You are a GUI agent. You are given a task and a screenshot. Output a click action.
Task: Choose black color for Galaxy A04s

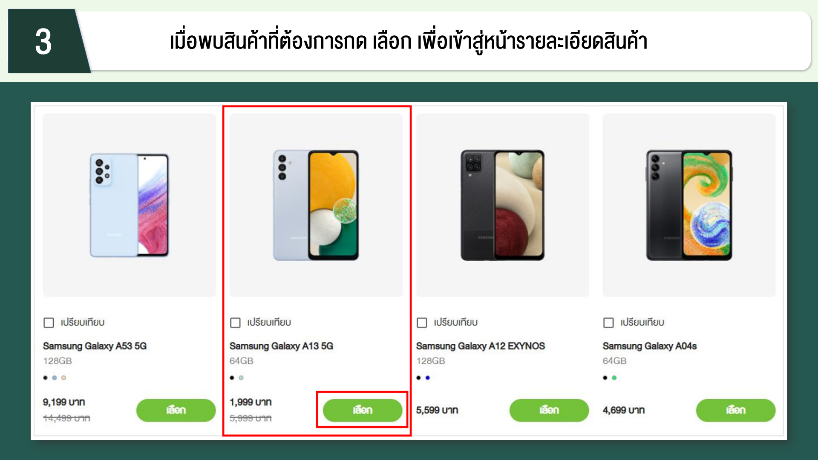point(605,378)
